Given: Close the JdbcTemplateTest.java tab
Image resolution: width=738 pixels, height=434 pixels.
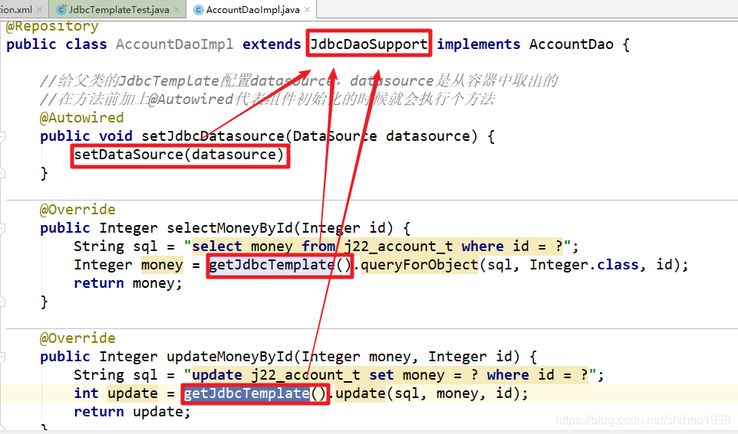Looking at the screenshot, I should pos(176,9).
